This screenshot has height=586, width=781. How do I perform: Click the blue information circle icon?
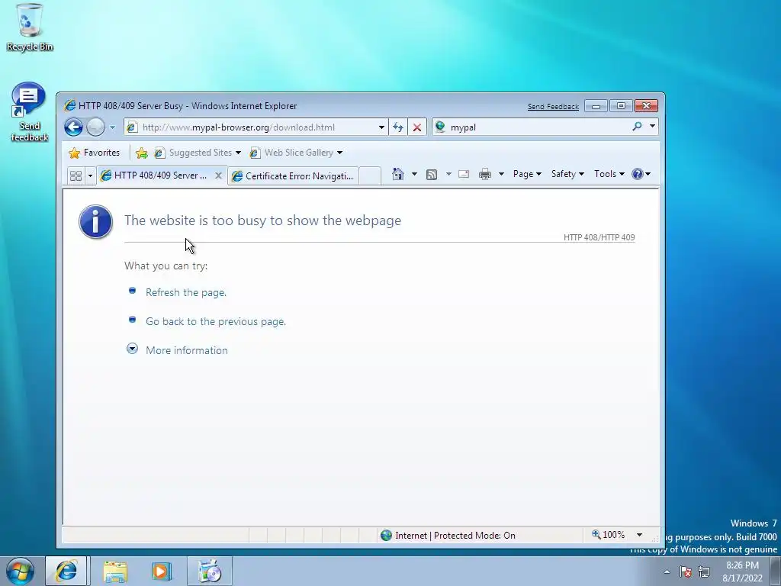tap(95, 222)
